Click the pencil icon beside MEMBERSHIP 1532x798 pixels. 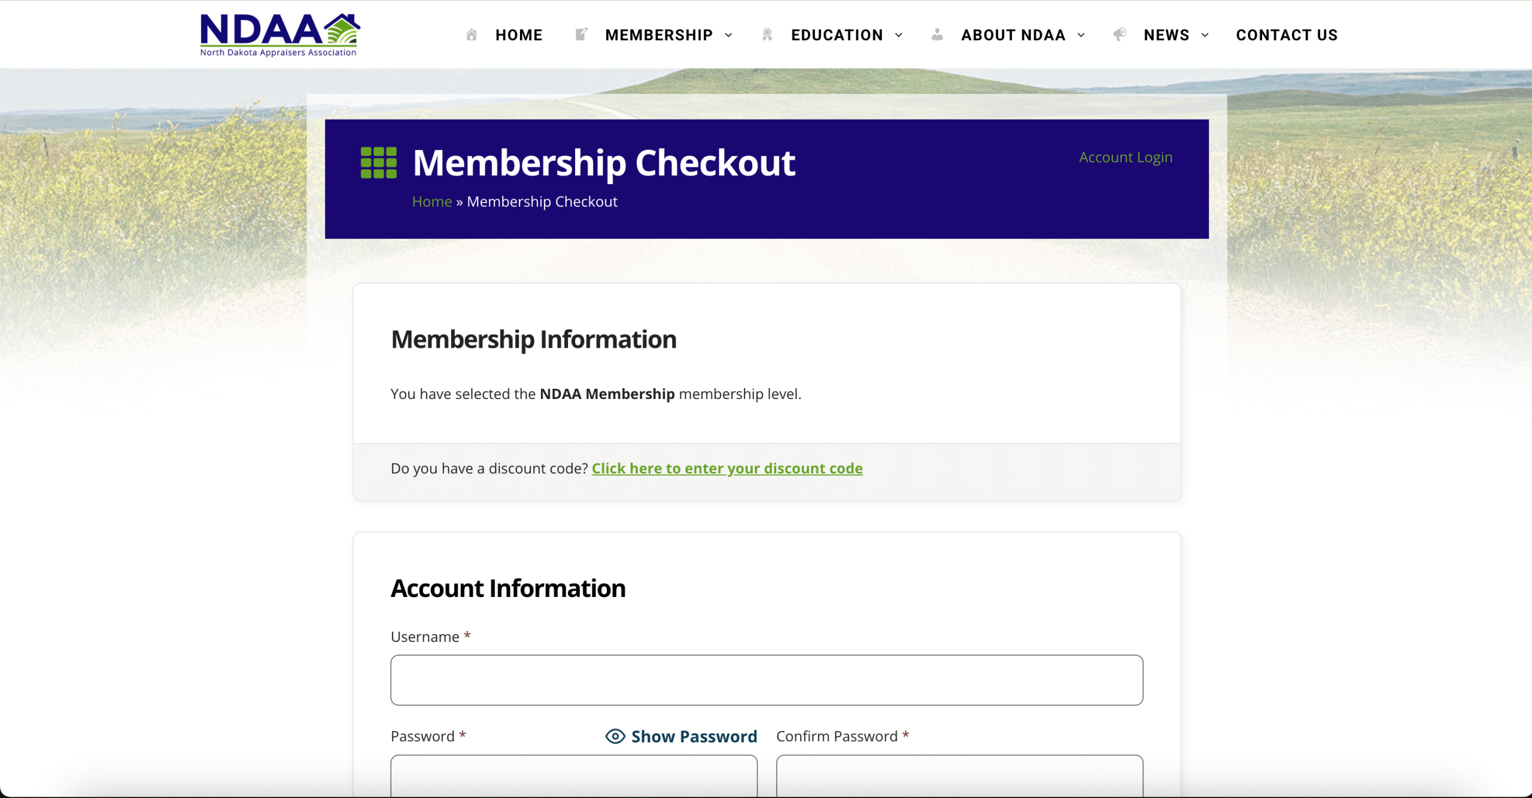(581, 34)
